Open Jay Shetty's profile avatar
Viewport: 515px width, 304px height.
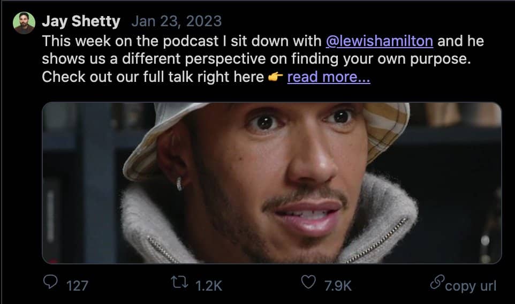coord(24,23)
